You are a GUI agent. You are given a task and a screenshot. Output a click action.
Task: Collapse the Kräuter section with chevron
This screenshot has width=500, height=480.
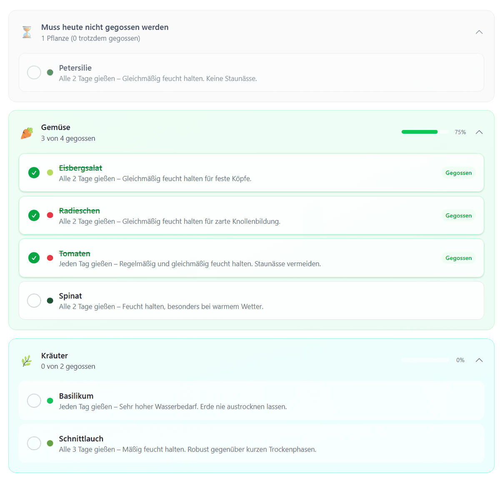(x=479, y=360)
